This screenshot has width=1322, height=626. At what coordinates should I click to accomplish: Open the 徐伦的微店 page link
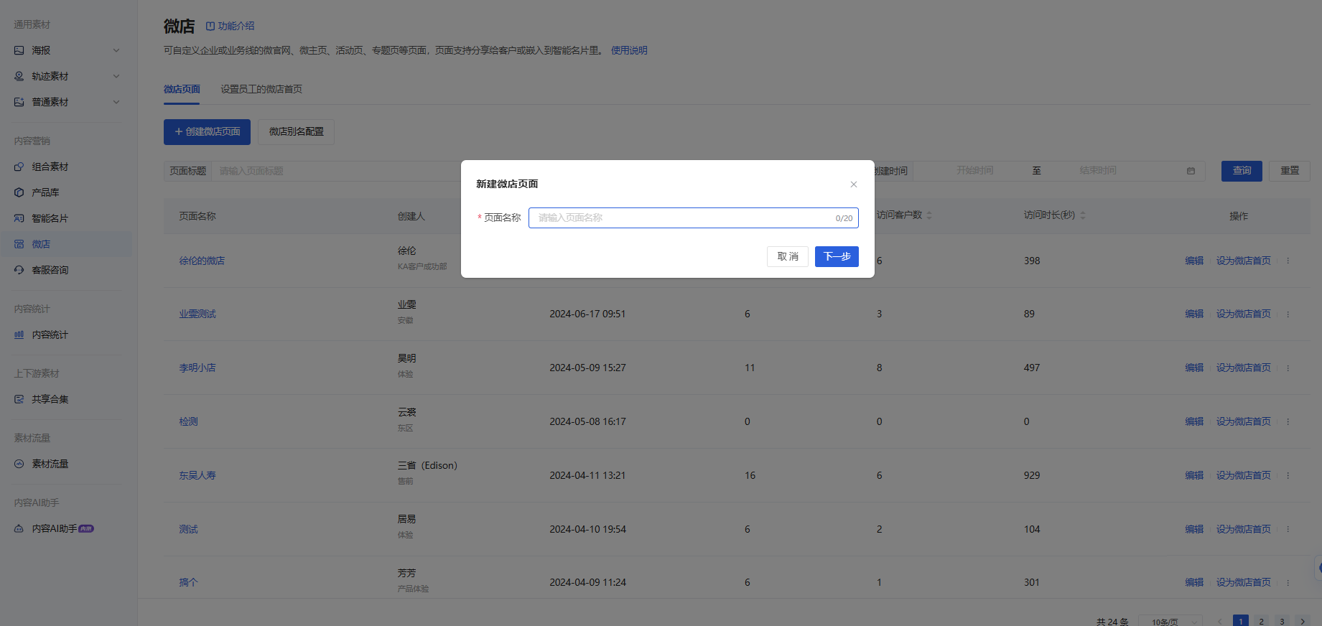(202, 261)
